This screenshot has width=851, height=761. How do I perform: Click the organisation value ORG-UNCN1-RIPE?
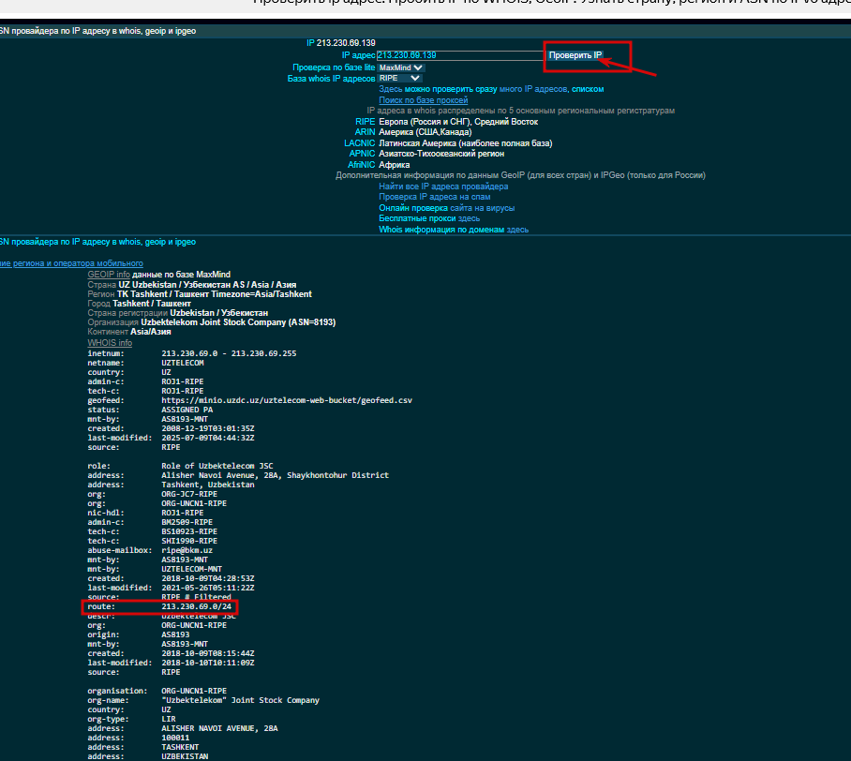(194, 691)
